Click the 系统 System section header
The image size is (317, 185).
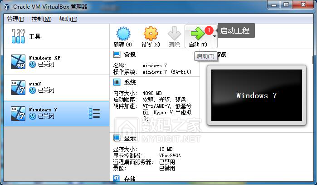[130, 82]
